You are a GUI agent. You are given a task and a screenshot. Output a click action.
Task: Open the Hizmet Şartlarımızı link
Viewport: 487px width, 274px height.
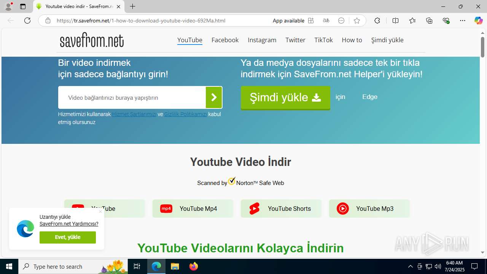[x=134, y=114]
